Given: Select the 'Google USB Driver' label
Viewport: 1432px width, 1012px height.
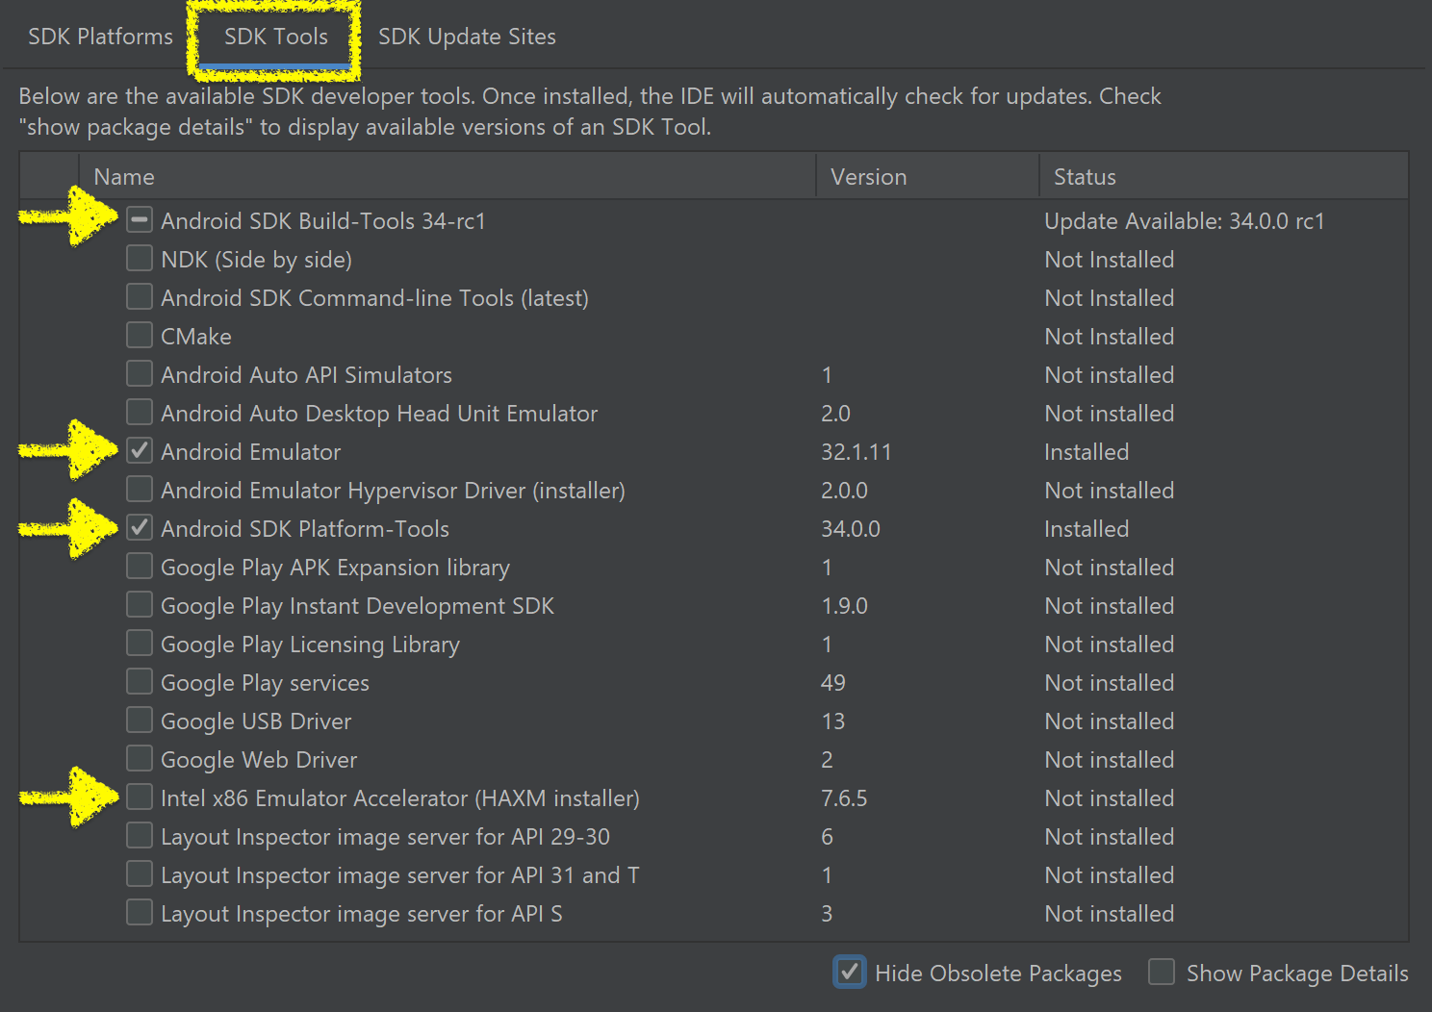Looking at the screenshot, I should (256, 721).
